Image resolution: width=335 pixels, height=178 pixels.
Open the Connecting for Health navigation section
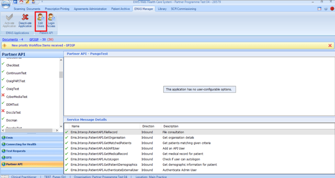pyautogui.click(x=32, y=144)
